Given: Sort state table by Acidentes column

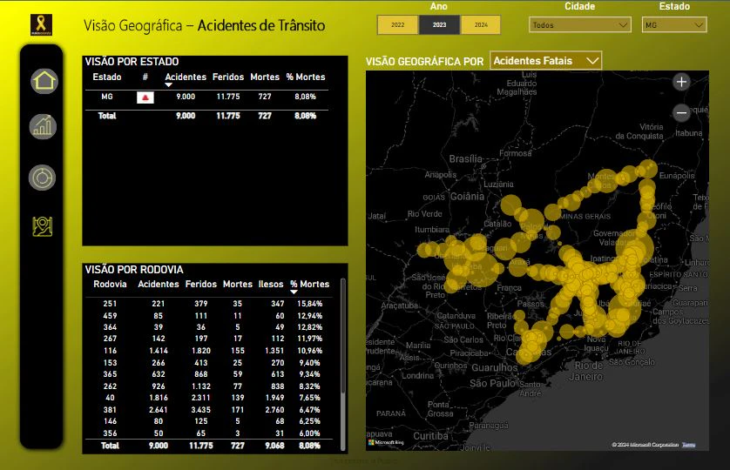Looking at the screenshot, I should click(x=186, y=77).
